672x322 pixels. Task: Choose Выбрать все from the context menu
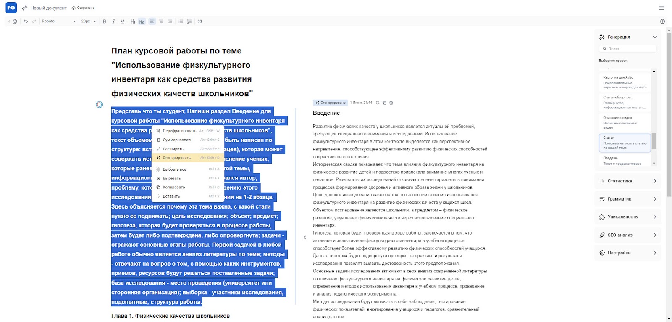coord(188,169)
